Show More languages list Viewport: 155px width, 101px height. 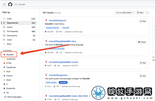coord(13,97)
